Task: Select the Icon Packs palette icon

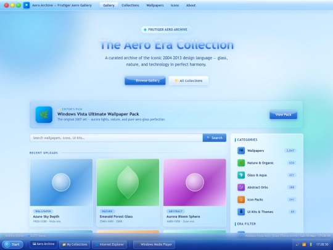Action: point(241,199)
